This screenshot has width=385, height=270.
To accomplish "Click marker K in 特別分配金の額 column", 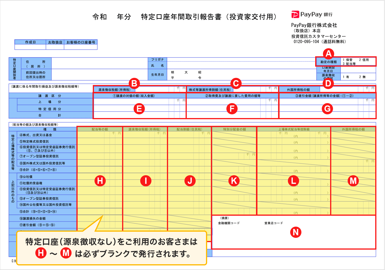I will [x=234, y=181].
